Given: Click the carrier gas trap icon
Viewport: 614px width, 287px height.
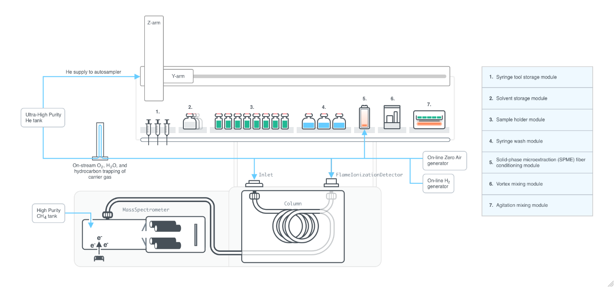Looking at the screenshot, I should (x=100, y=141).
